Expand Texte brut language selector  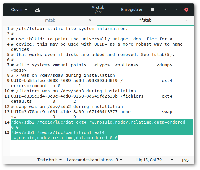(x=49, y=160)
